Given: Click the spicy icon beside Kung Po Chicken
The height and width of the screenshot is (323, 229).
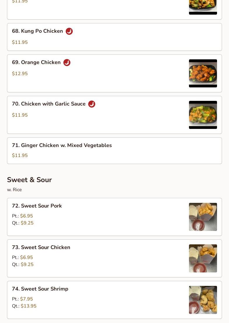Looking at the screenshot, I should (69, 31).
